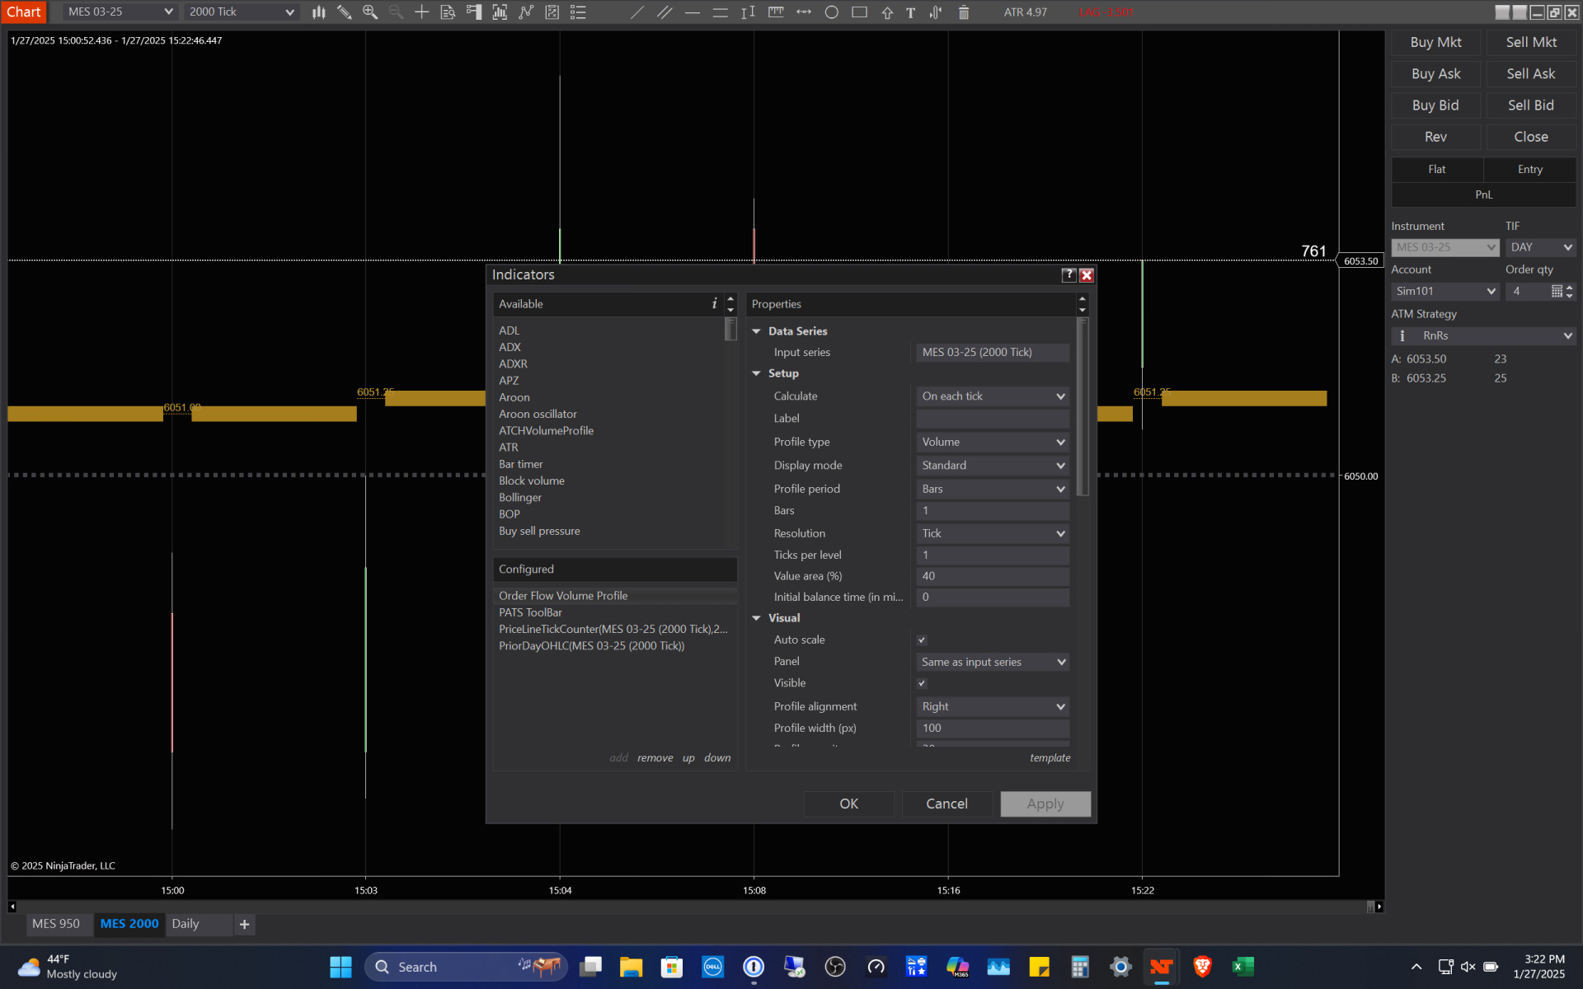1583x989 pixels.
Task: Open the bar style chart icon
Action: click(x=319, y=12)
